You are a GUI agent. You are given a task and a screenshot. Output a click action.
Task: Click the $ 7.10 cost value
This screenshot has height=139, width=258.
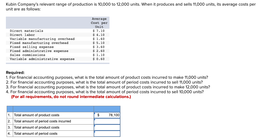[98, 31]
